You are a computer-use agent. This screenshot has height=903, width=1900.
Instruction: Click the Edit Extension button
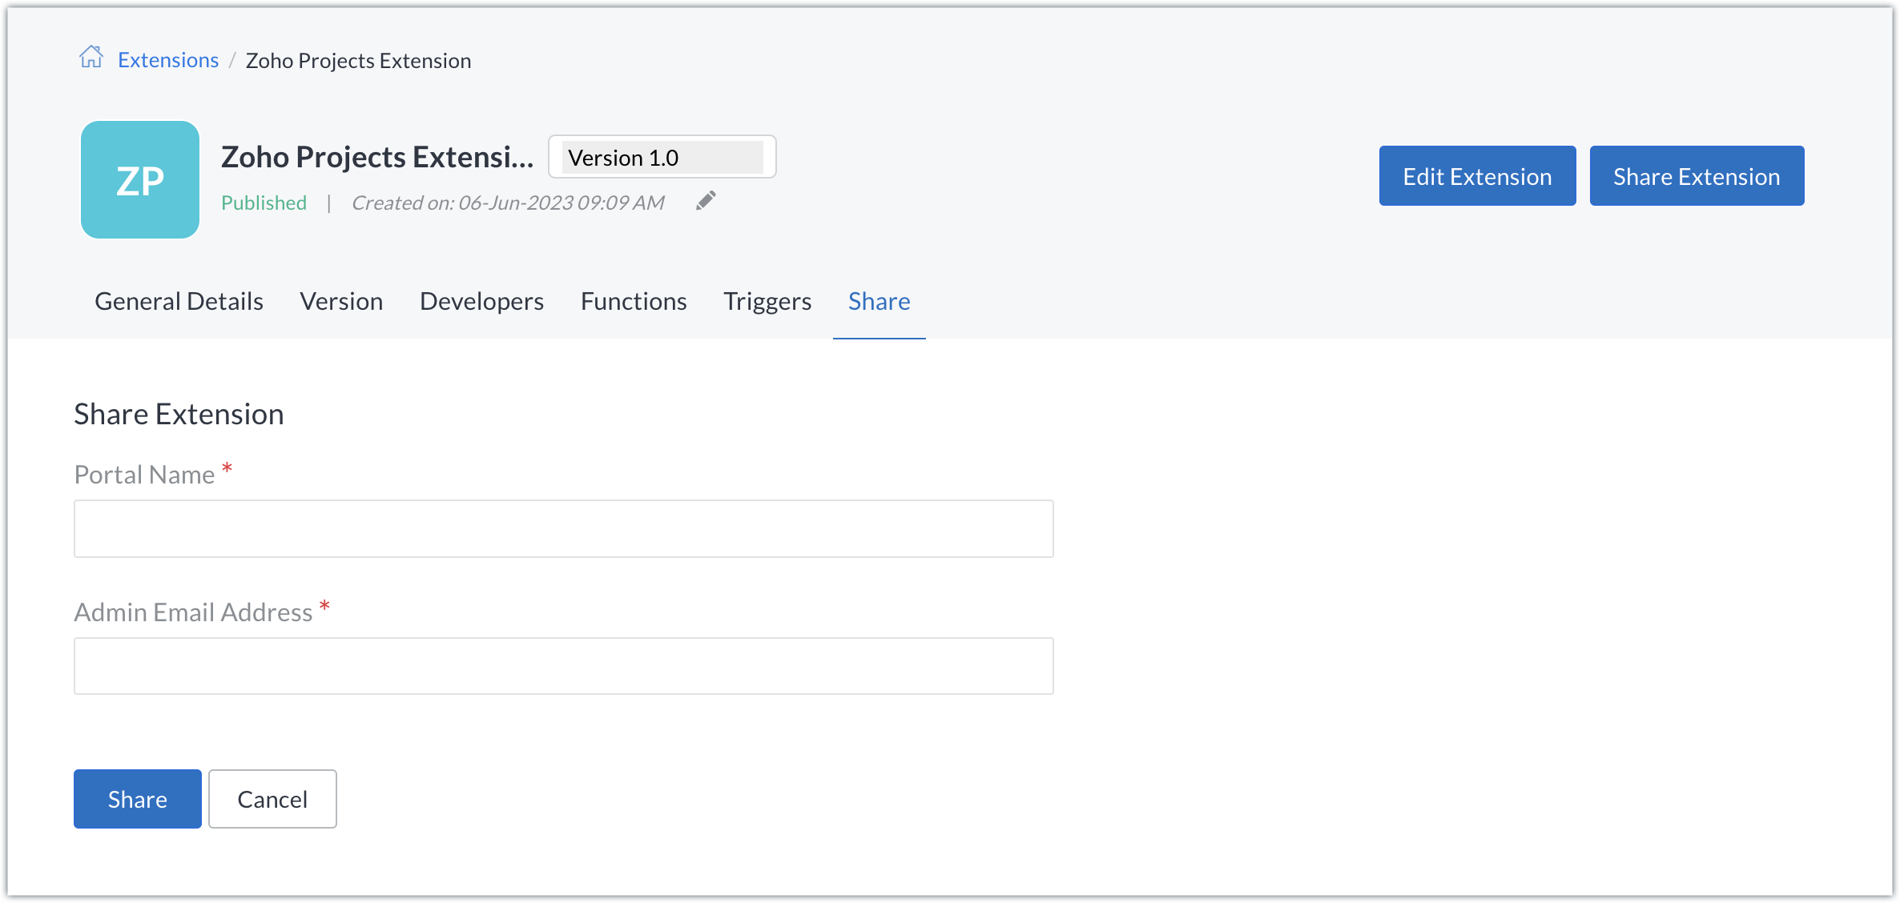click(x=1477, y=176)
